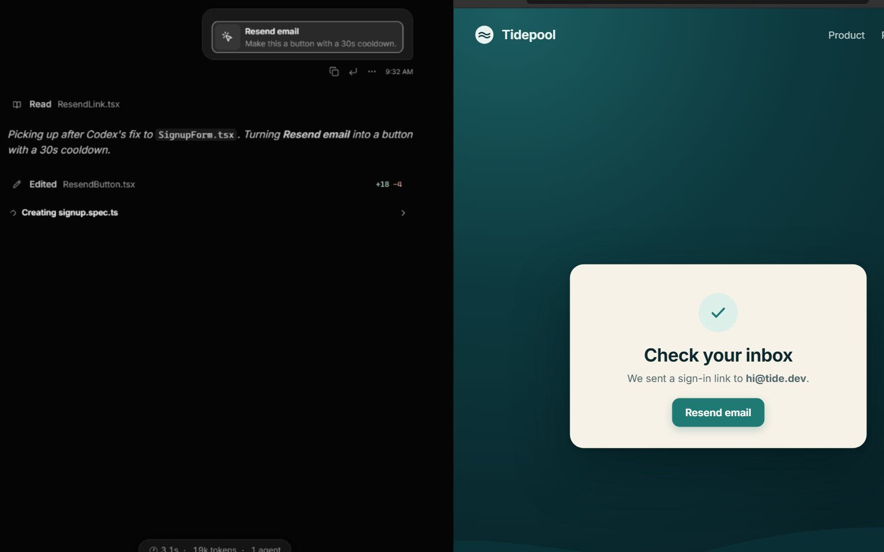Click the Resend email button in the card
The height and width of the screenshot is (552, 884).
click(718, 412)
